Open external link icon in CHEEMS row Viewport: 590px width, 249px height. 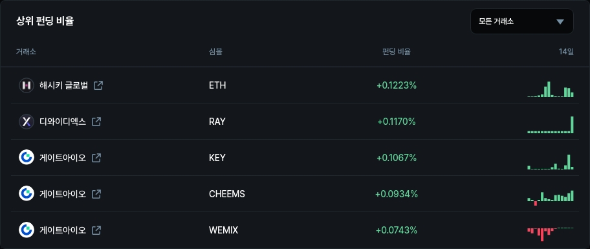pyautogui.click(x=96, y=194)
